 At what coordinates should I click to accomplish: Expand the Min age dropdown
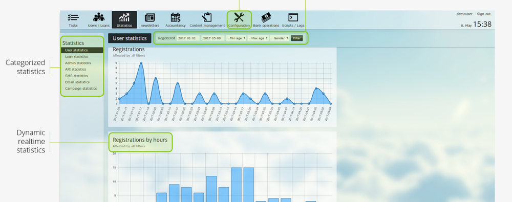pos(237,38)
